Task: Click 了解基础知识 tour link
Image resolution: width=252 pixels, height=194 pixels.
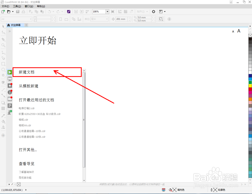Action: tap(26, 172)
